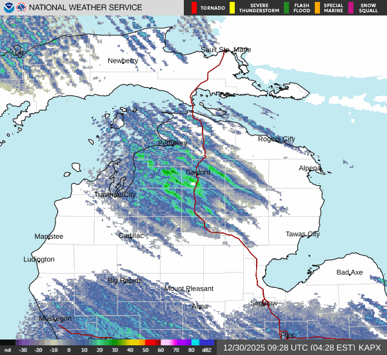Click the Mount Pleasant label
387x355 pixels.
[189, 289]
